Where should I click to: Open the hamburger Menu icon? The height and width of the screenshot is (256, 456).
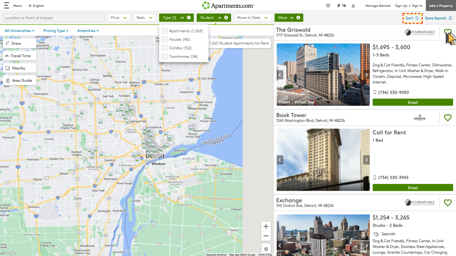[7, 6]
